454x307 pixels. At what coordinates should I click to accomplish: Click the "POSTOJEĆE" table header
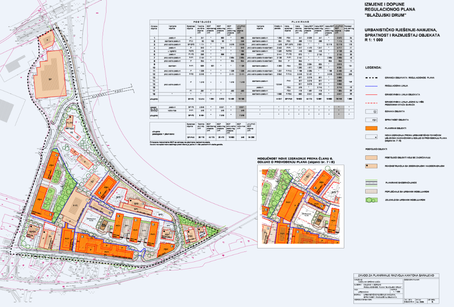click(x=202, y=22)
